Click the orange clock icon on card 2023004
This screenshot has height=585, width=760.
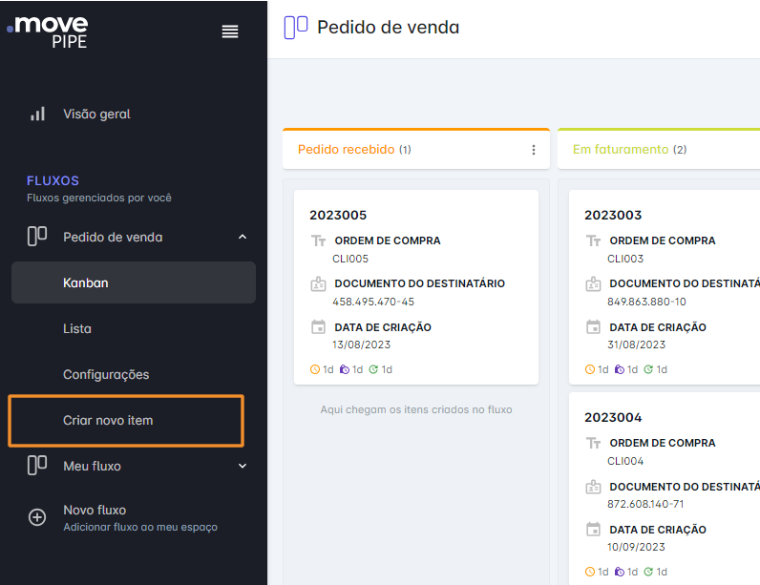[590, 572]
